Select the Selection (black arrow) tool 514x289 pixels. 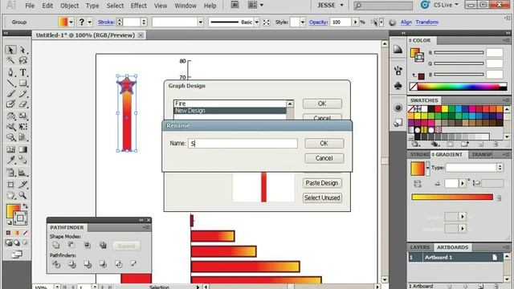[x=10, y=50]
